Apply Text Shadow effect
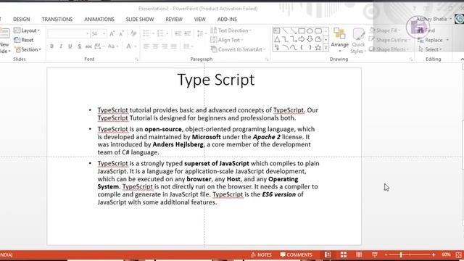Image resolution: width=464 pixels, height=261 pixels. point(79,46)
